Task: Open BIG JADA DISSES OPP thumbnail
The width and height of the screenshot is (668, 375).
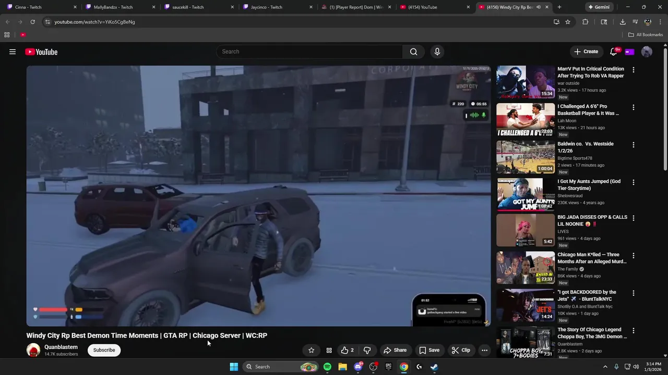Action: (x=526, y=230)
